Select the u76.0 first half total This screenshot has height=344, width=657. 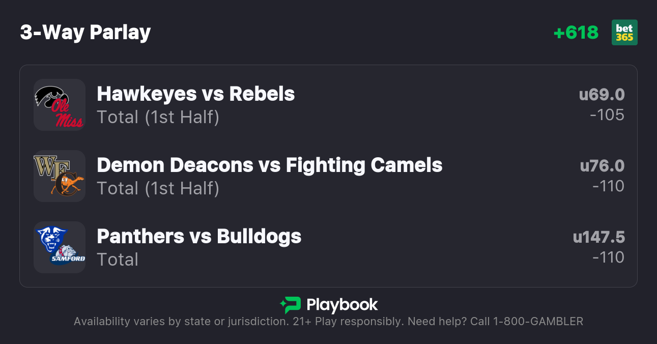[602, 166]
